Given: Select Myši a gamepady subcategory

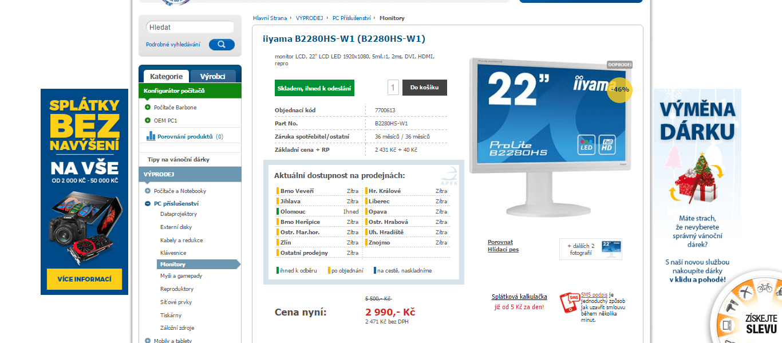Looking at the screenshot, I should click(x=181, y=276).
